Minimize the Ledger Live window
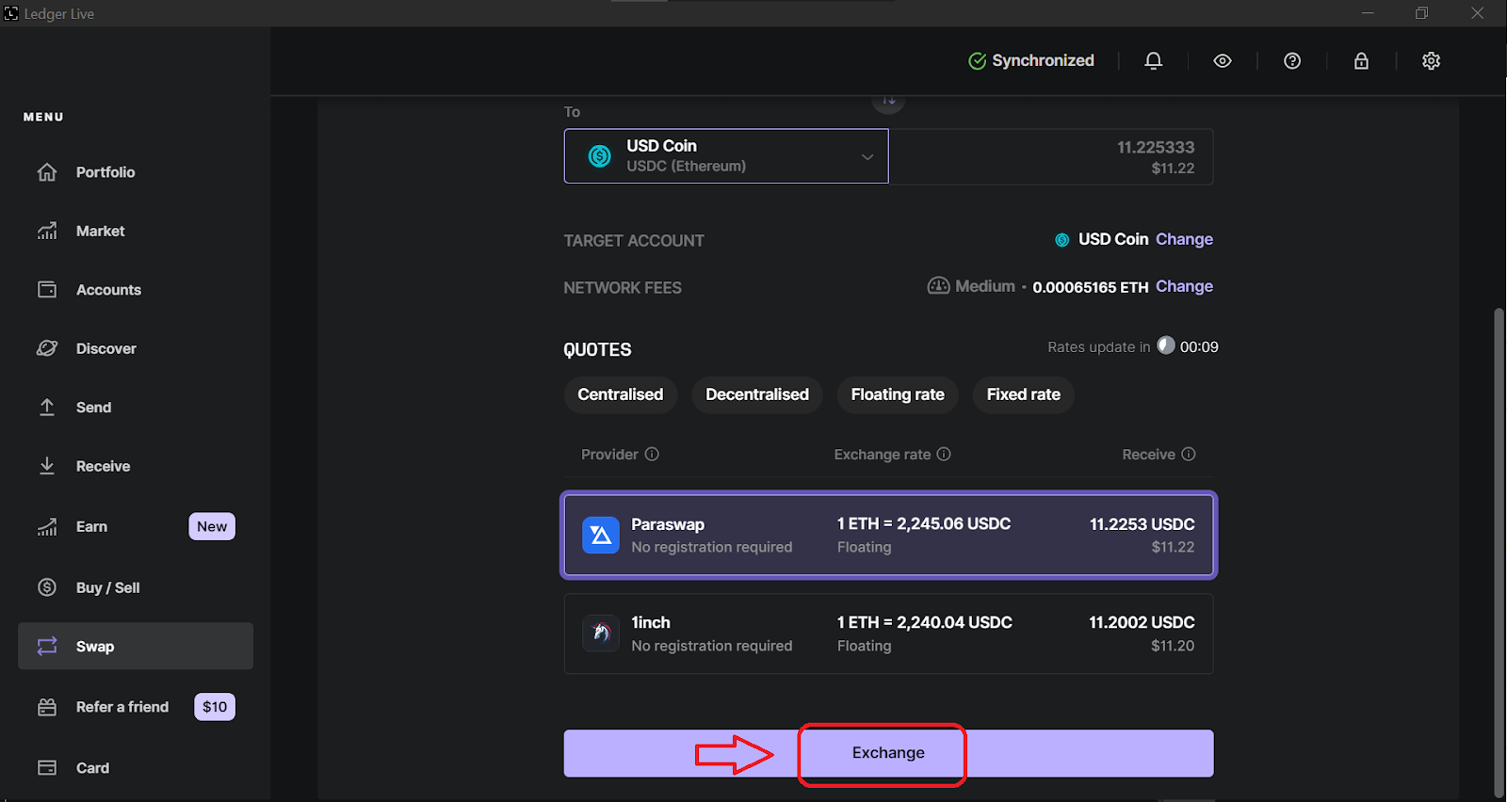This screenshot has height=802, width=1507. tap(1368, 13)
